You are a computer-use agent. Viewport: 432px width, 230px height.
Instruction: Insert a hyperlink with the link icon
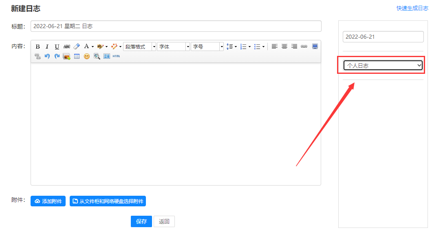coord(304,46)
